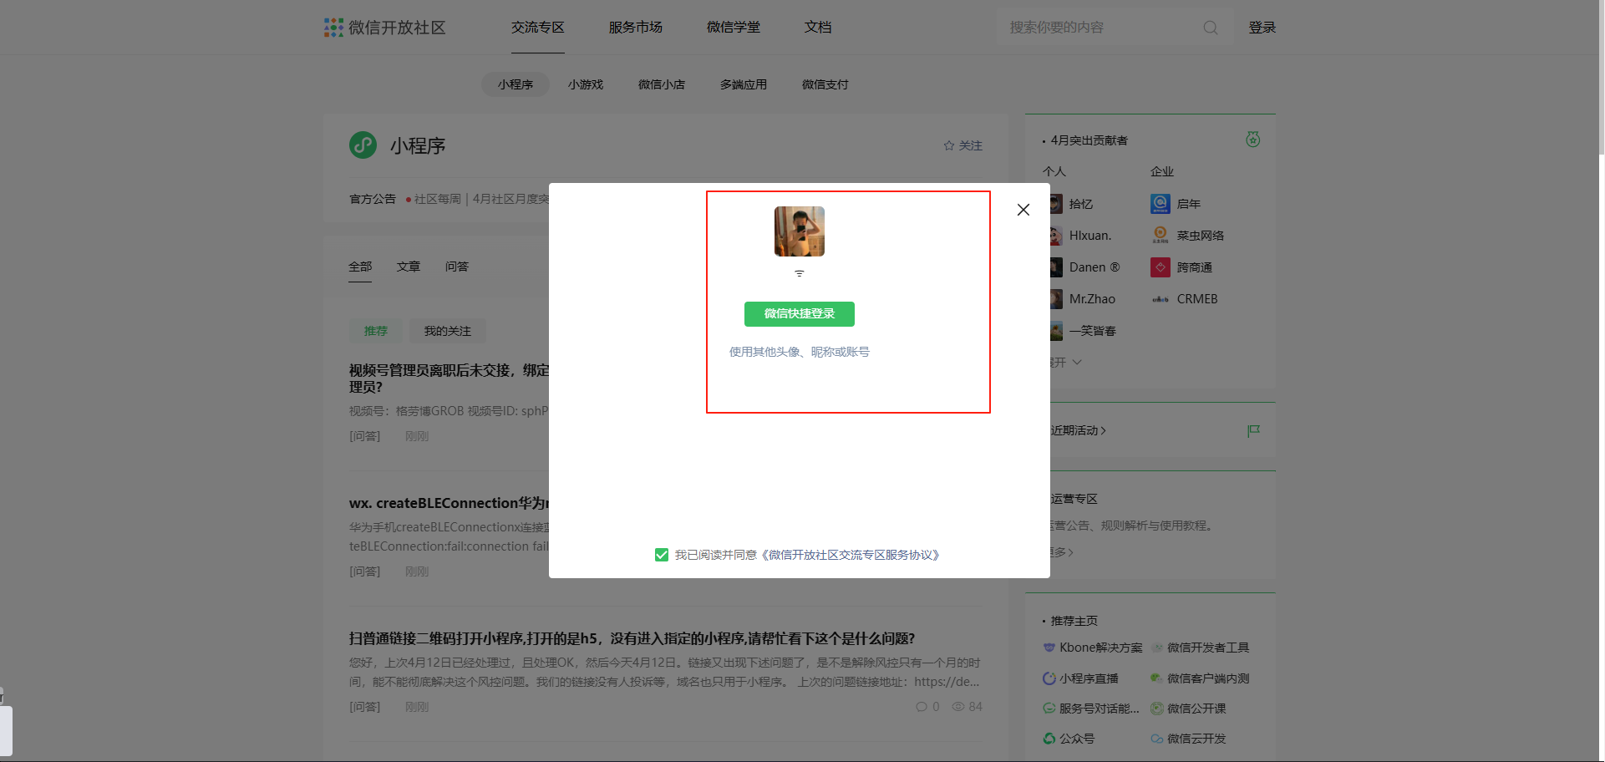This screenshot has height=762, width=1605.
Task: Click 使用其他头像、昵称或账号 link
Action: [x=800, y=352]
